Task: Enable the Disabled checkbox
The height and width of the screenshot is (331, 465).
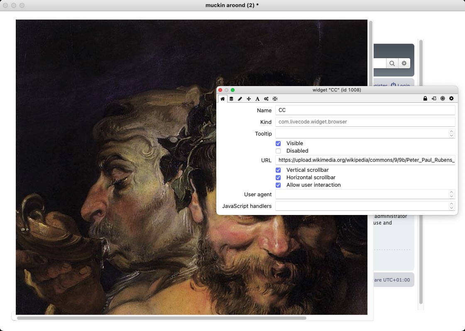Action: (x=278, y=151)
